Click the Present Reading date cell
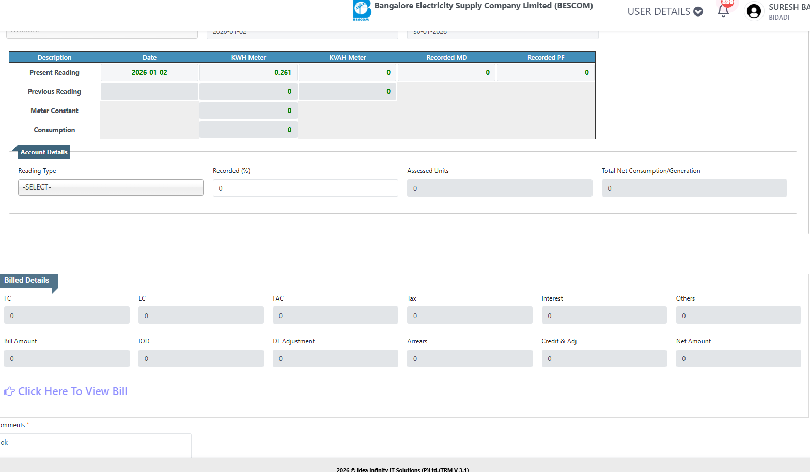810x472 pixels. tap(149, 72)
